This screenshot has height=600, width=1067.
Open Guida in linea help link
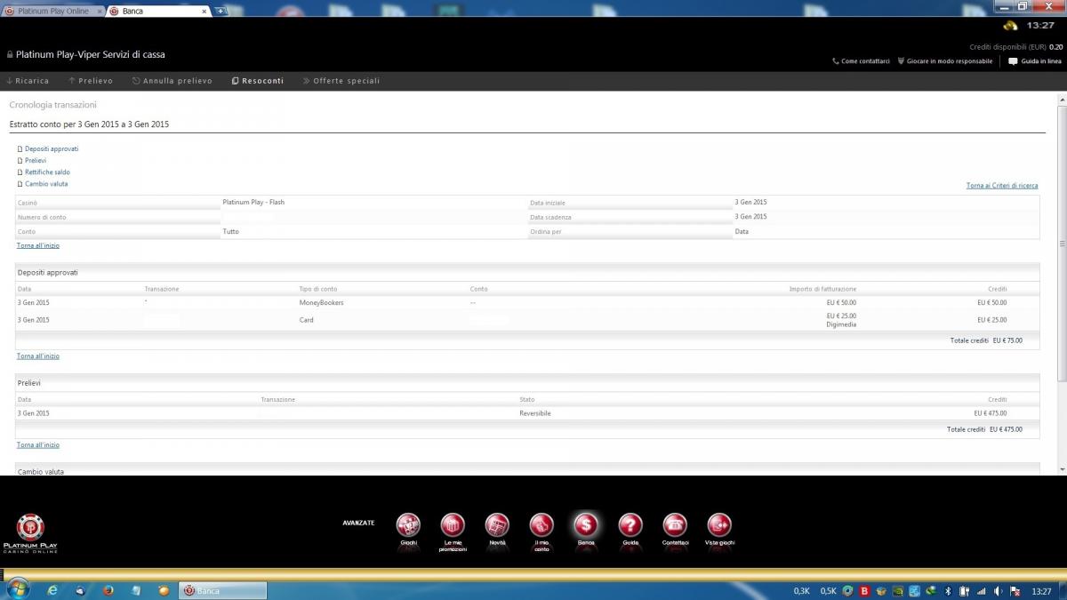1035,61
